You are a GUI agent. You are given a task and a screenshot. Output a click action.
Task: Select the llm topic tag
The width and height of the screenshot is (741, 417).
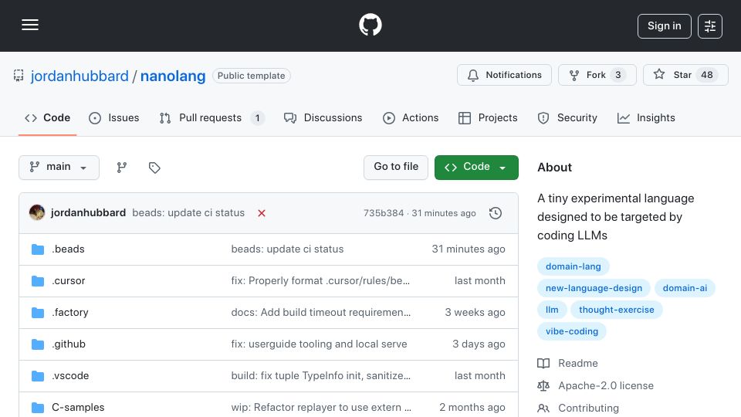click(552, 310)
